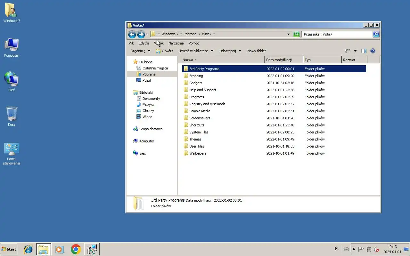Select the Sample Media folder icon
Viewport: 410px width, 256px height.
point(186,111)
